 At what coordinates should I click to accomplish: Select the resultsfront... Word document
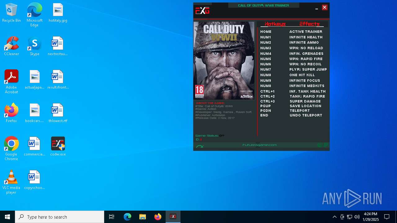point(58,80)
